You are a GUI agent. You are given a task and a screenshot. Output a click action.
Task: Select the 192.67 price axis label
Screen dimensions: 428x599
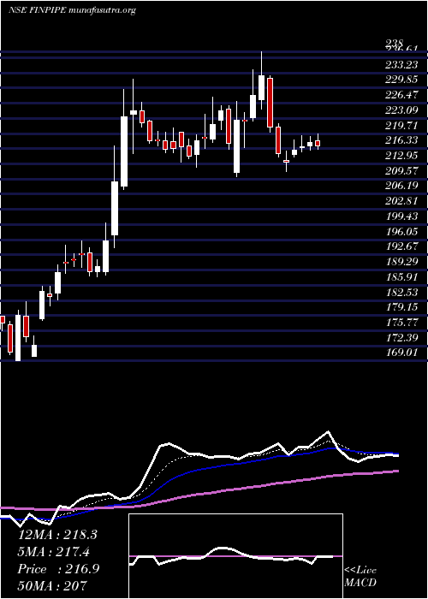(401, 246)
